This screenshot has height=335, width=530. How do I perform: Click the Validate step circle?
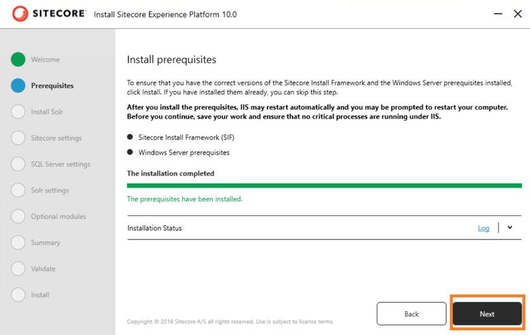pyautogui.click(x=18, y=268)
